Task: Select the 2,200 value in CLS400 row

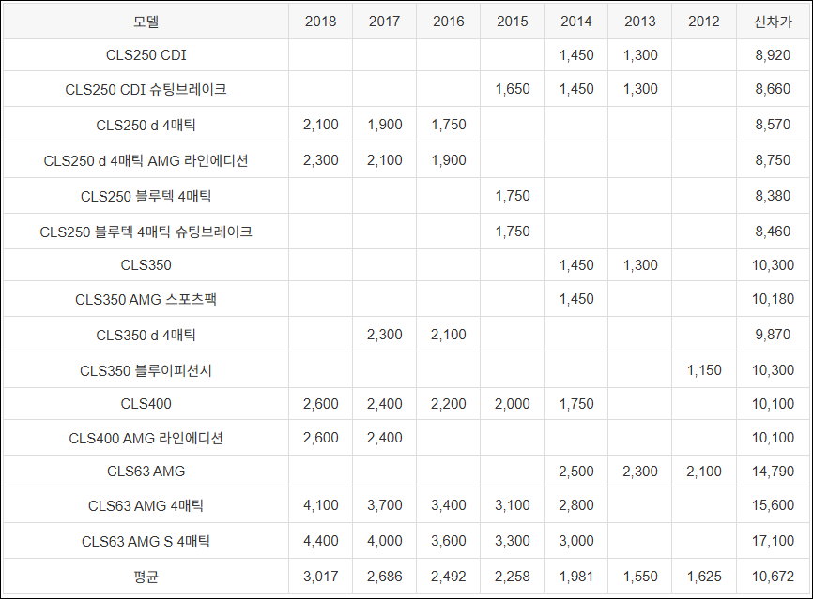Action: pos(449,404)
